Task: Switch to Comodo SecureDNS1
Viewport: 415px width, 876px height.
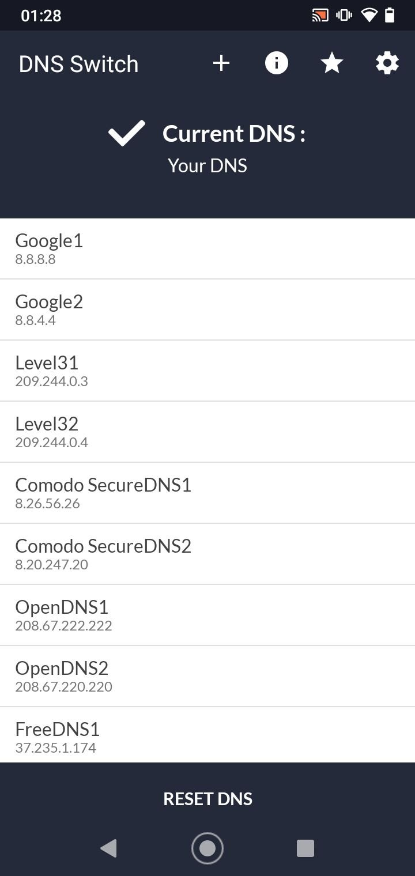Action: (207, 493)
